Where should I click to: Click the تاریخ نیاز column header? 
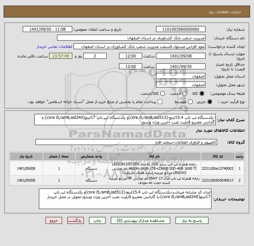click(26, 156)
